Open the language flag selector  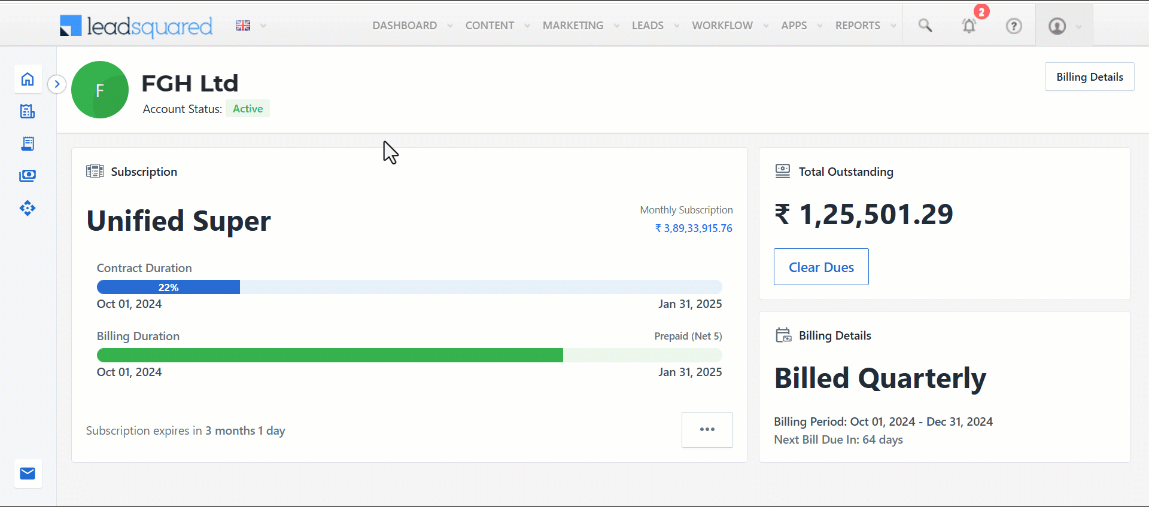point(243,26)
